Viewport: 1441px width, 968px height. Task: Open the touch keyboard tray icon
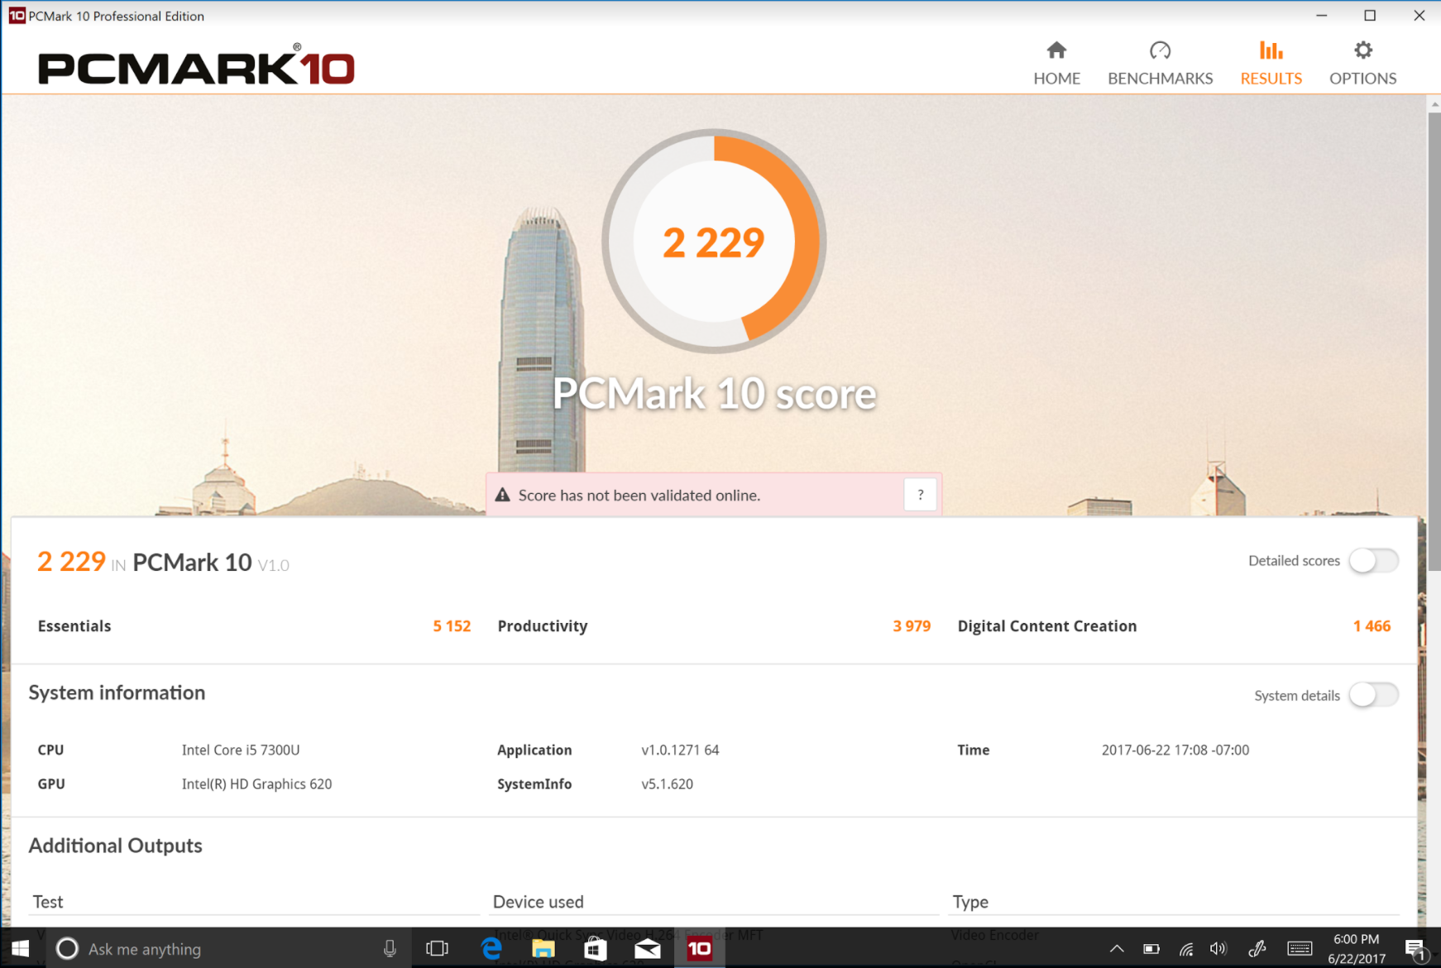tap(1300, 948)
